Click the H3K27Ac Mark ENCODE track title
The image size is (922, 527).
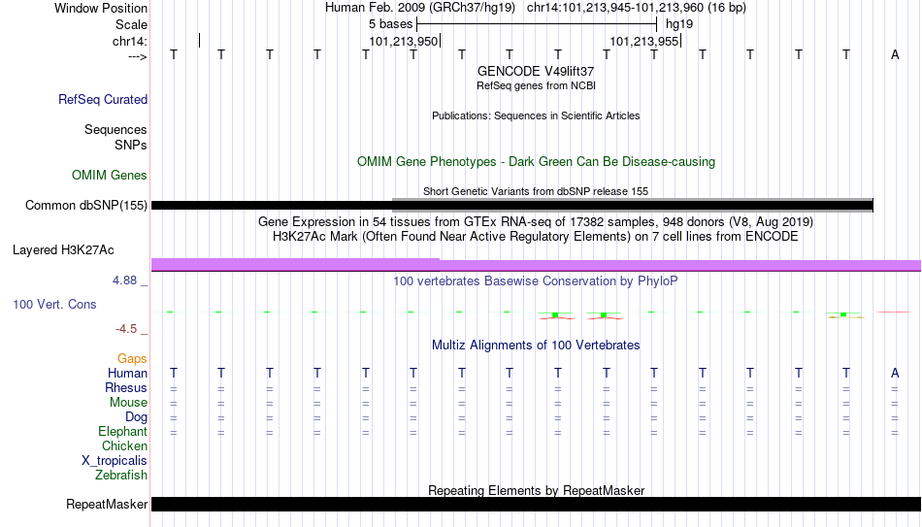[536, 237]
